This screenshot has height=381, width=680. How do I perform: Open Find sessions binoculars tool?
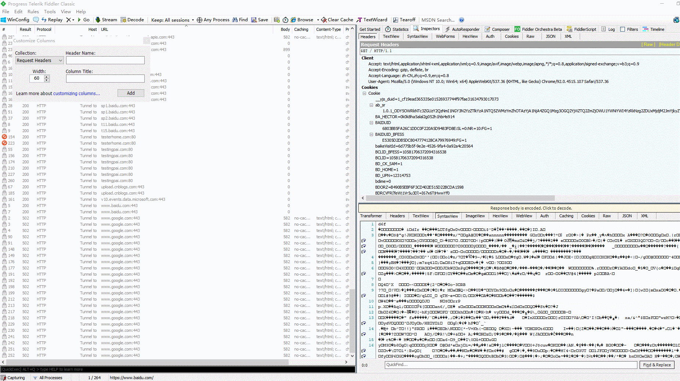[x=240, y=20]
